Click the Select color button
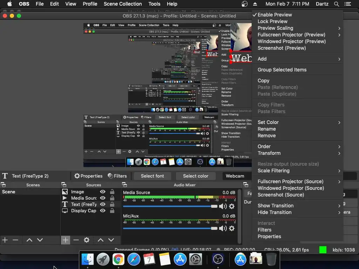The height and width of the screenshot is (269, 359). 196,176
